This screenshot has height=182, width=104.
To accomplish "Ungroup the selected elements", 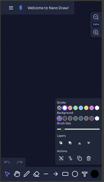I will (x=70, y=158).
